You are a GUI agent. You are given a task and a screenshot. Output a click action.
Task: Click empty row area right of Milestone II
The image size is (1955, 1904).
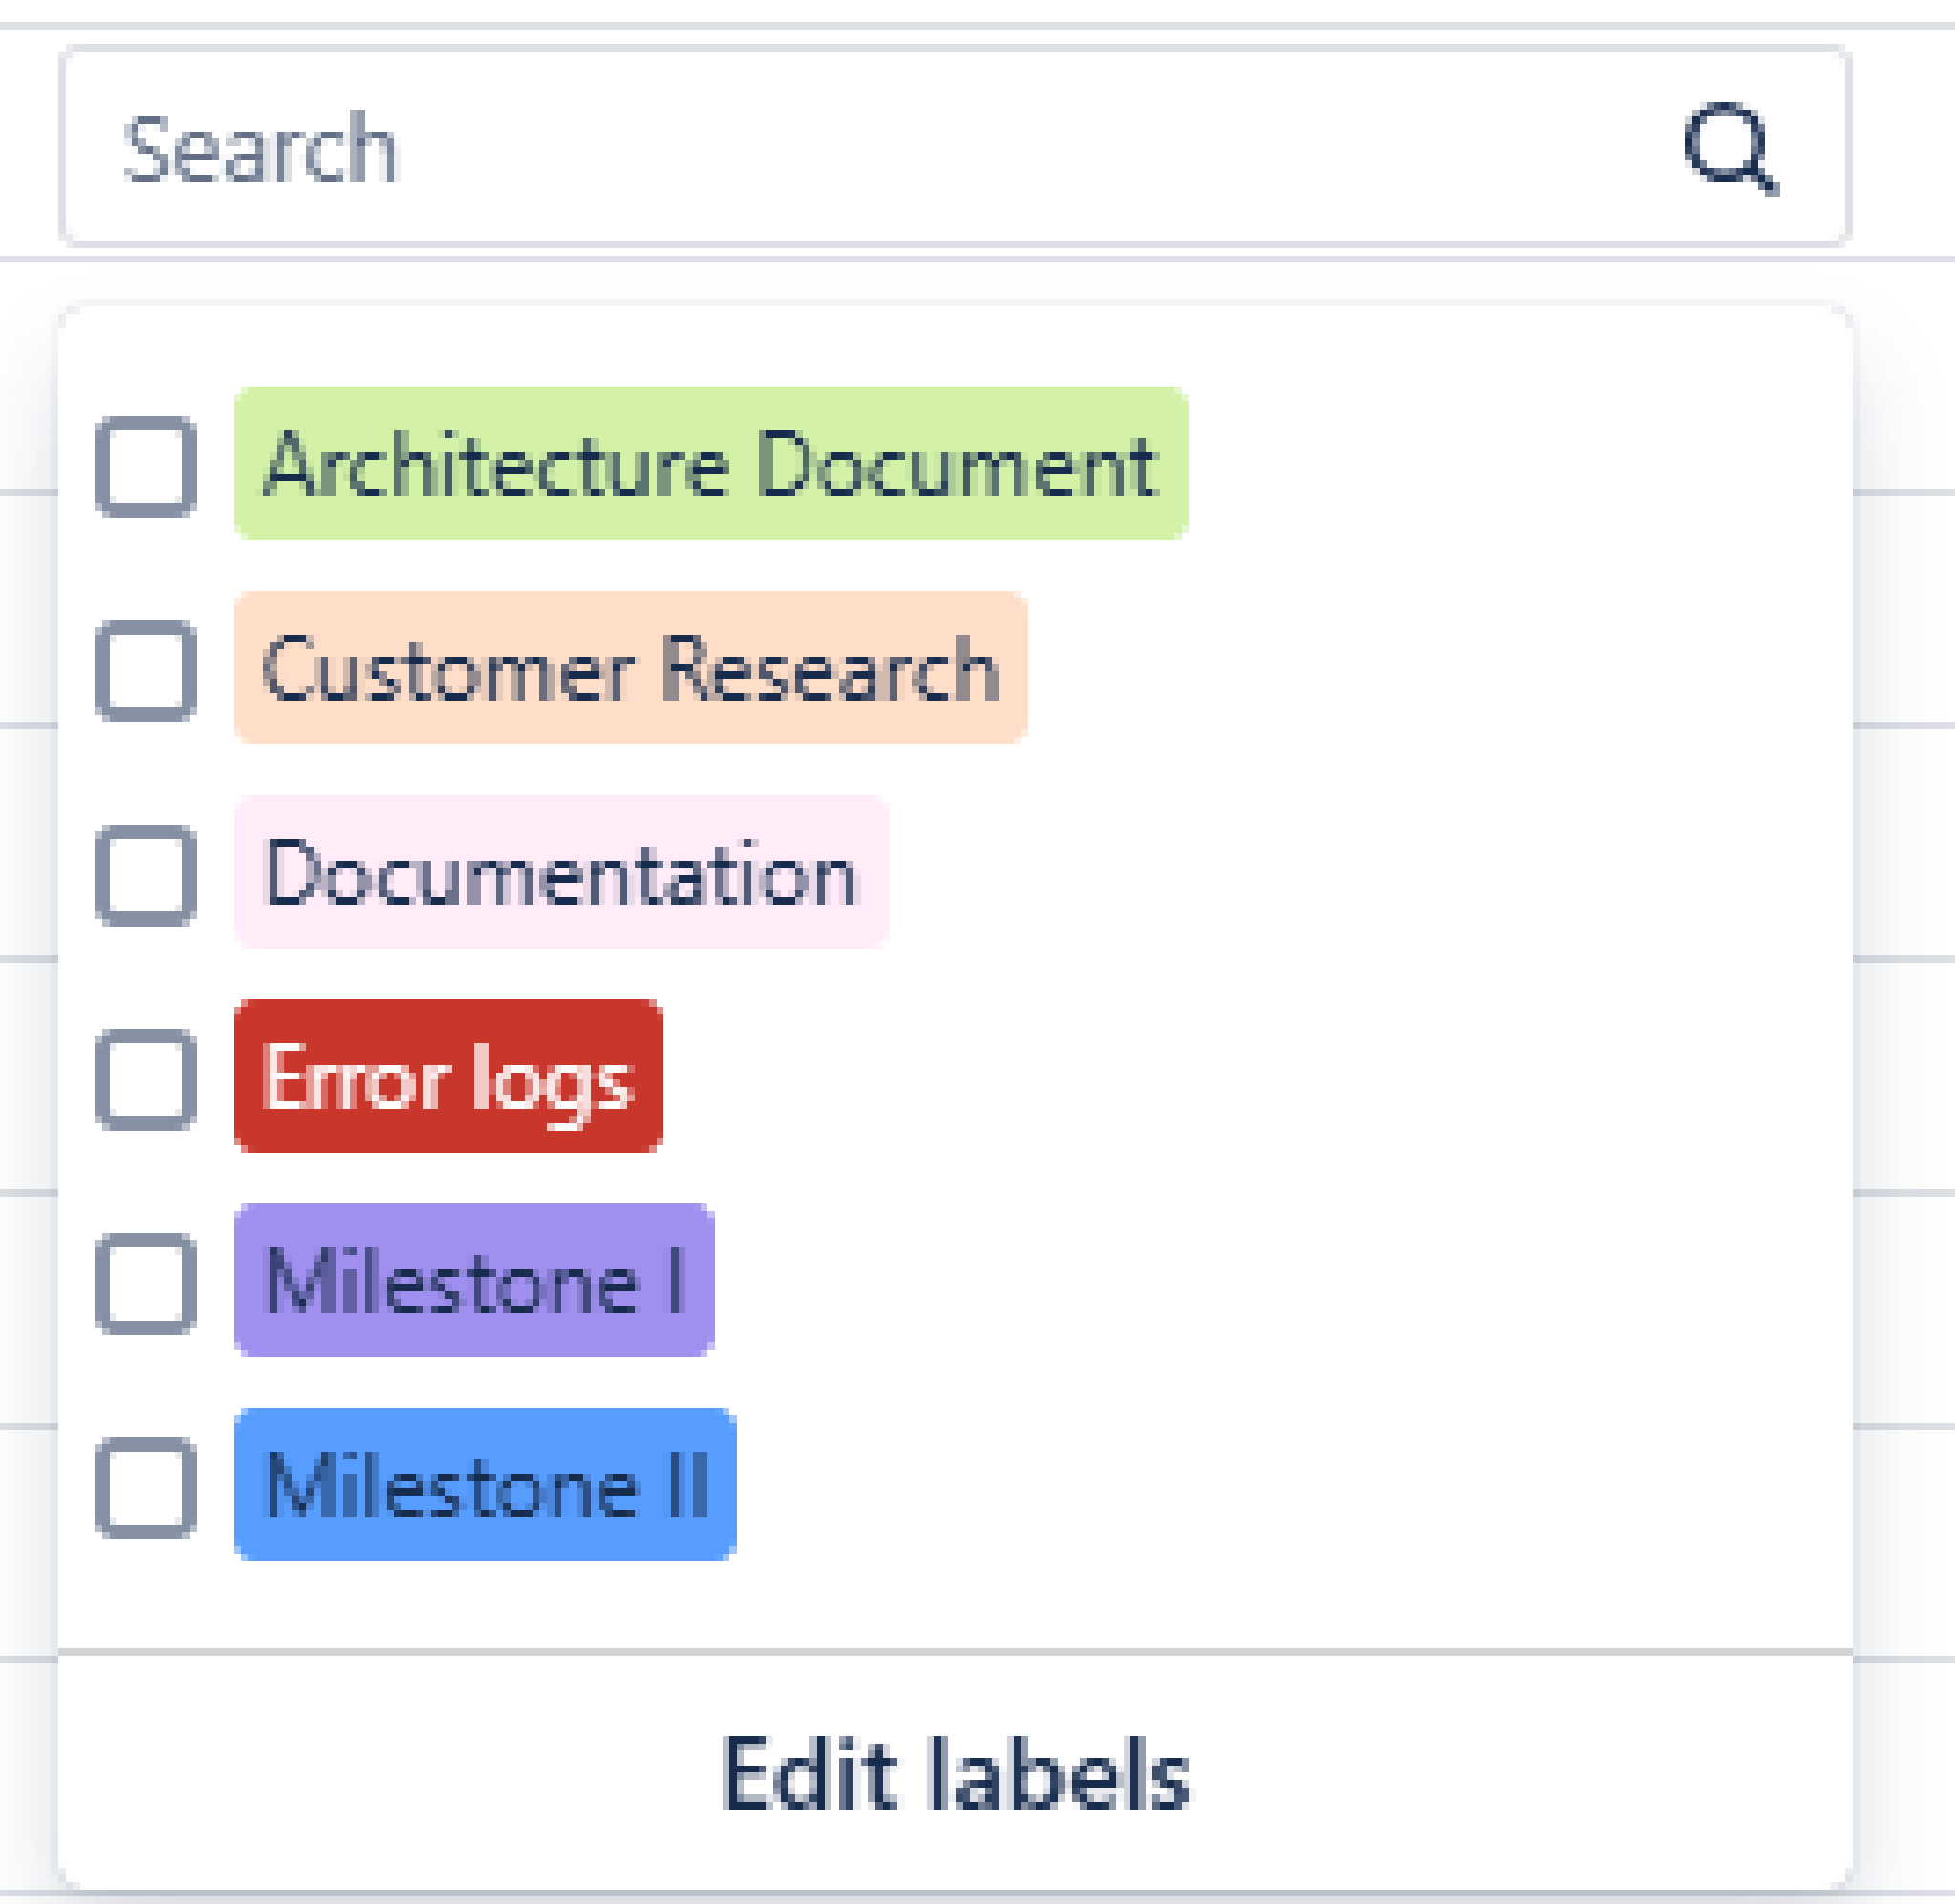[x=1250, y=1484]
